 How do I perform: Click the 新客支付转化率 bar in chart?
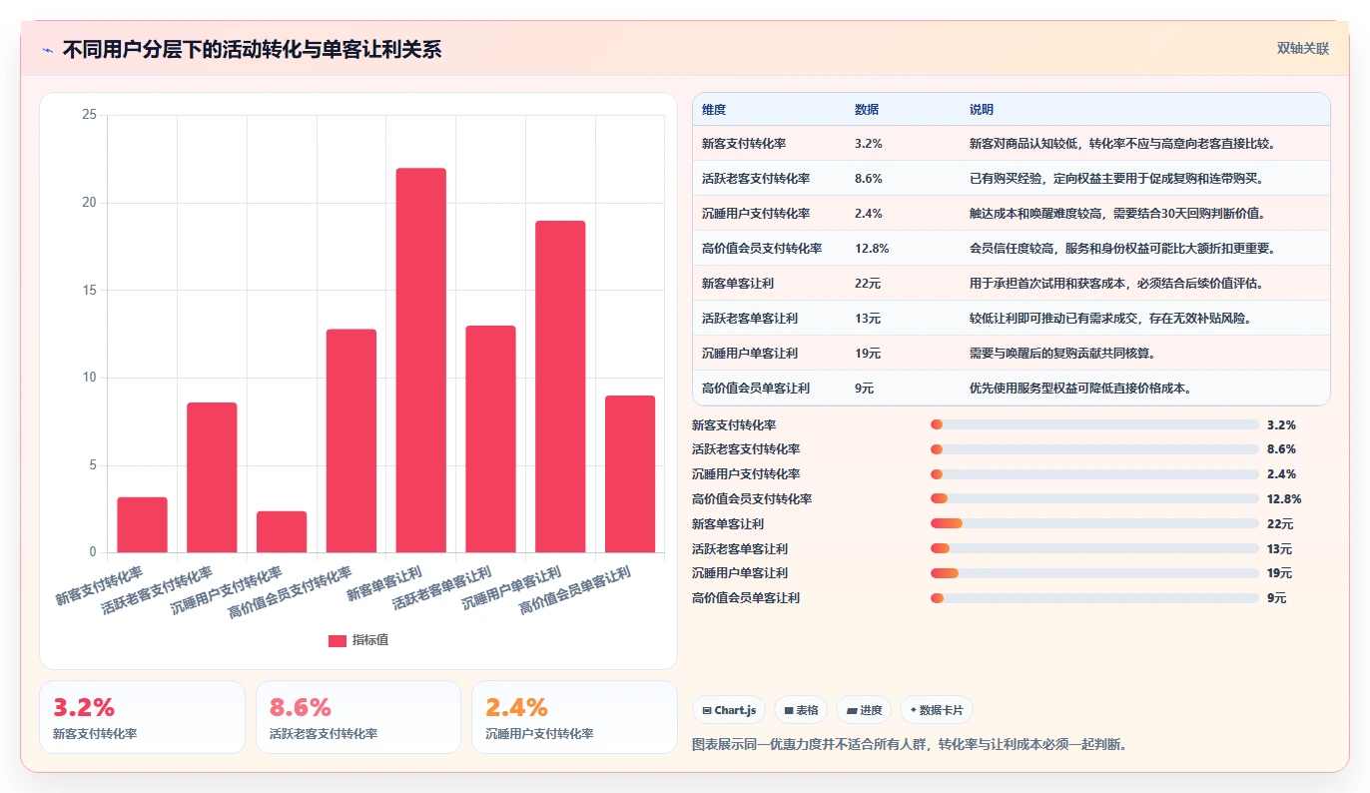tap(142, 524)
